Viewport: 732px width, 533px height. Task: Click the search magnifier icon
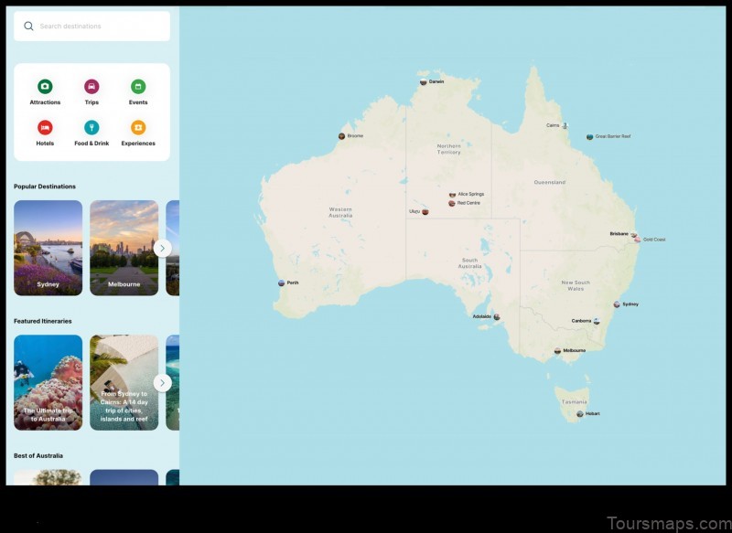[x=27, y=26]
